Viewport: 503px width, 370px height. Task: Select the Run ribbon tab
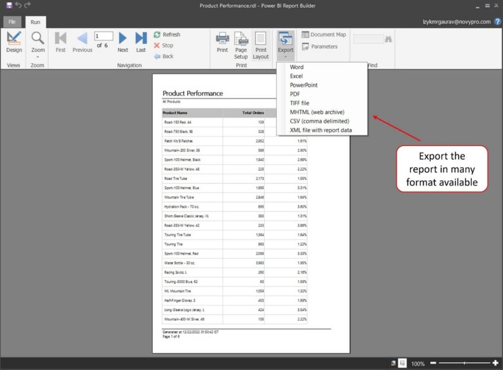click(35, 22)
